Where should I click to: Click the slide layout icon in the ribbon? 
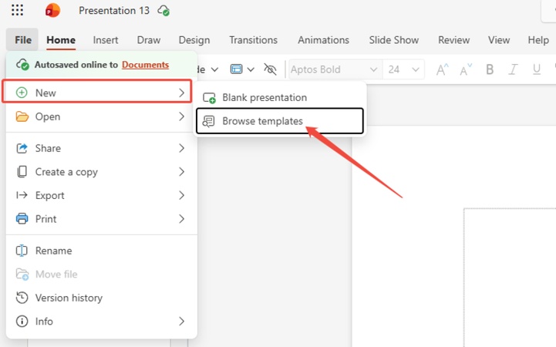click(x=237, y=69)
